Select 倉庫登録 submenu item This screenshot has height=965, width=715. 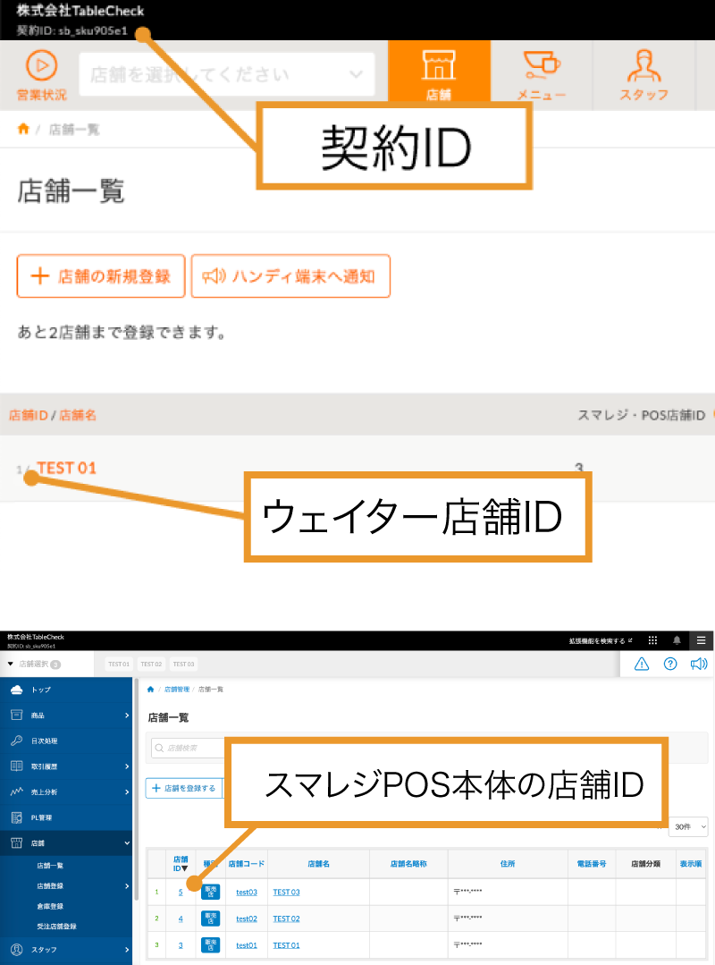[50, 907]
